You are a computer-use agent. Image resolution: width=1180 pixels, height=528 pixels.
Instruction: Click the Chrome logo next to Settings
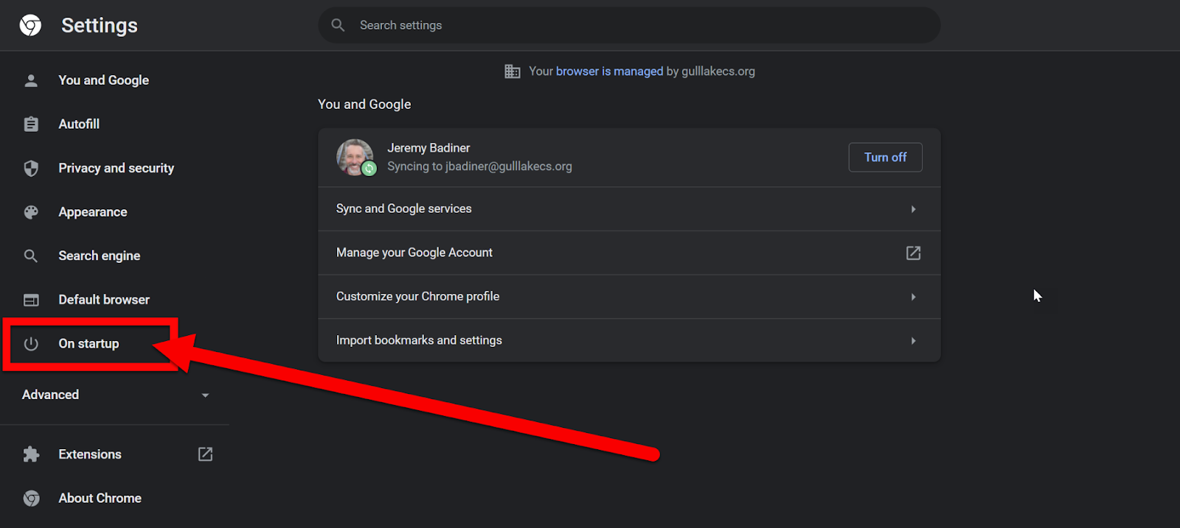pos(30,26)
